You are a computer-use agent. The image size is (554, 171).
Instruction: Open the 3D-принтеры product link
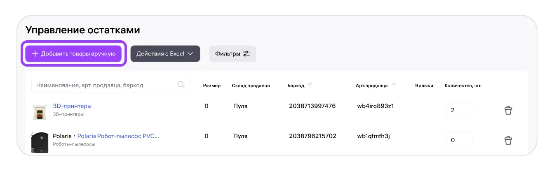click(72, 106)
